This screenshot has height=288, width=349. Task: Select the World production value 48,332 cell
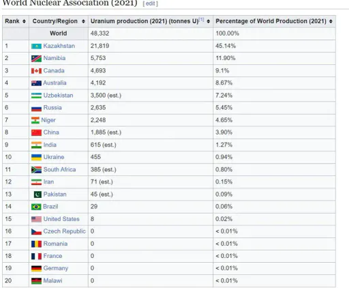151,33
